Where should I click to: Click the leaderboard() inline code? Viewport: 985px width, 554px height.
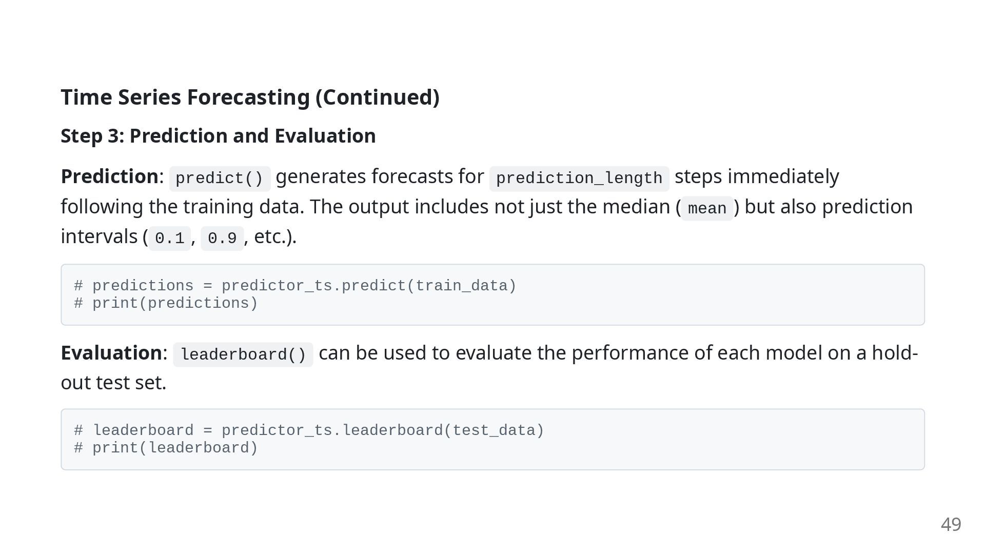tap(243, 355)
